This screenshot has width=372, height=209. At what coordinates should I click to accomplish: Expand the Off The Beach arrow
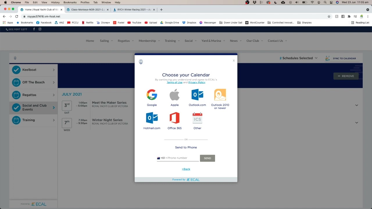[54, 82]
